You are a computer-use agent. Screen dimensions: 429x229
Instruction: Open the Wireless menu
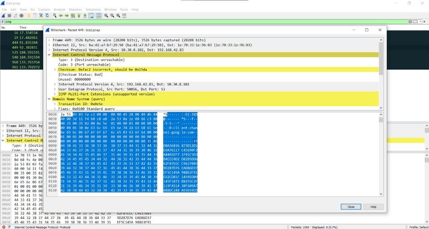click(110, 9)
